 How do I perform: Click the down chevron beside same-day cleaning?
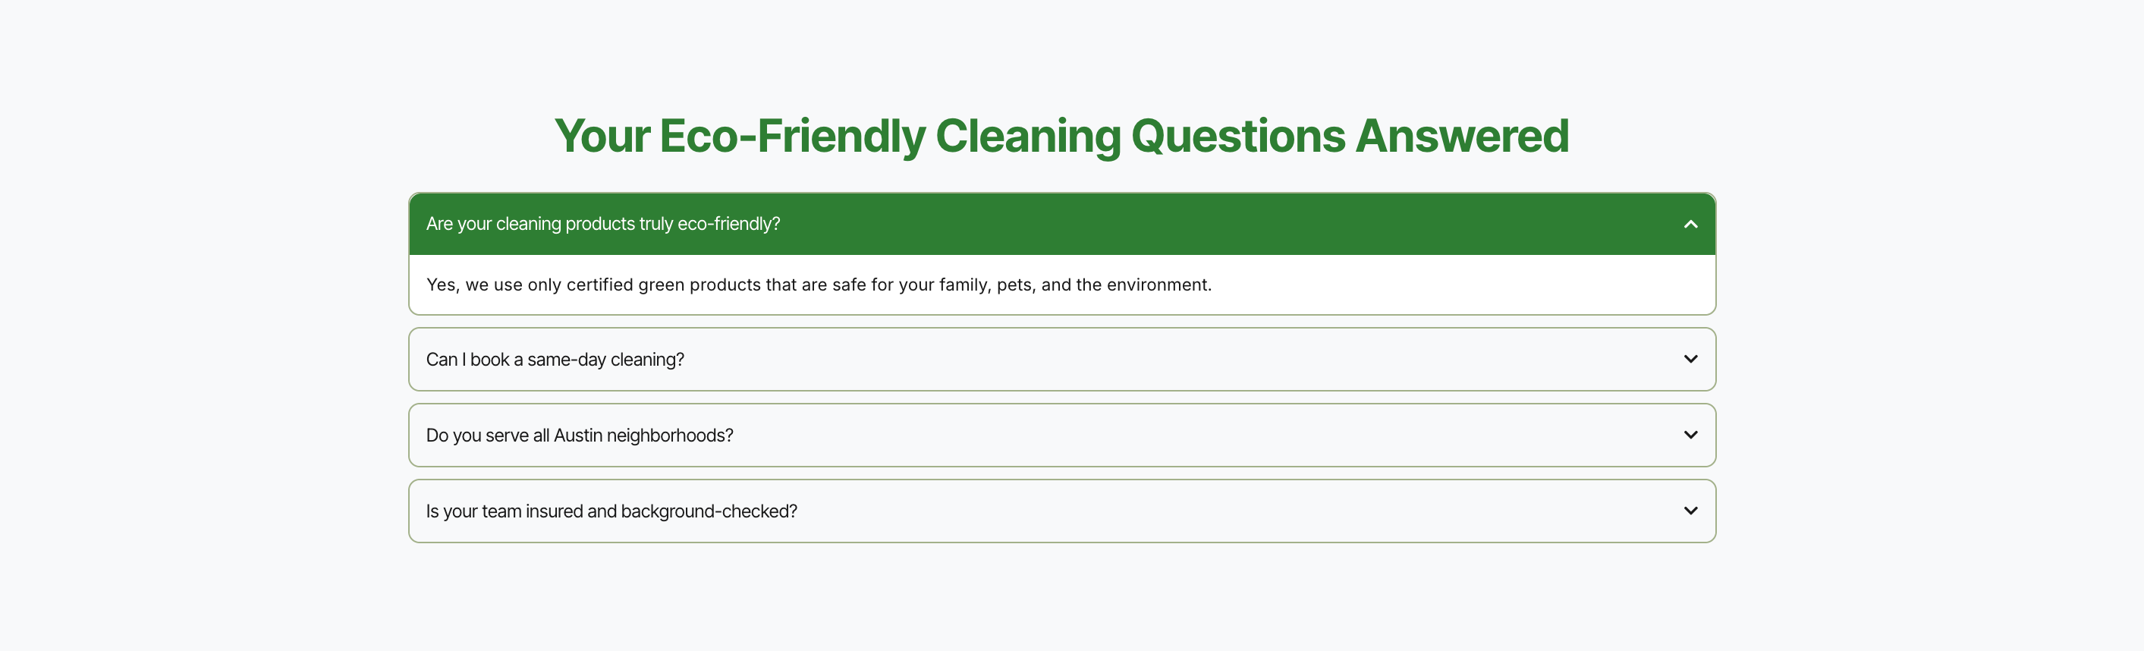click(1690, 359)
